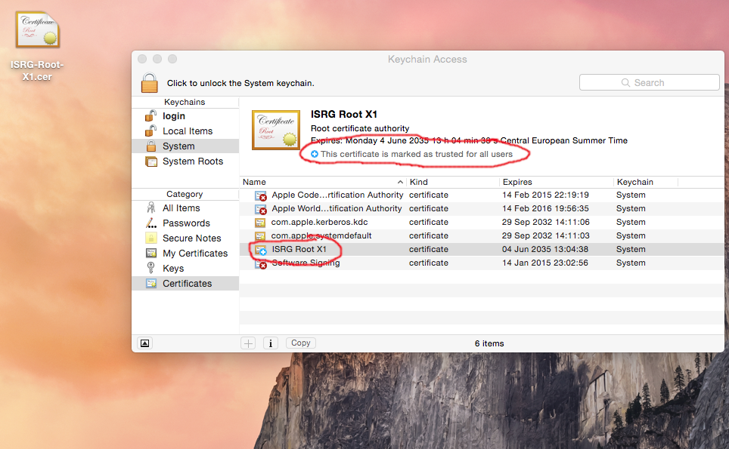Click the Certificates category icon
This screenshot has height=449, width=729.
(x=151, y=284)
